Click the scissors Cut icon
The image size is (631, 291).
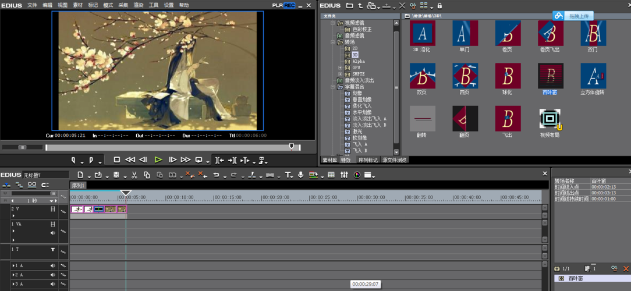point(135,175)
